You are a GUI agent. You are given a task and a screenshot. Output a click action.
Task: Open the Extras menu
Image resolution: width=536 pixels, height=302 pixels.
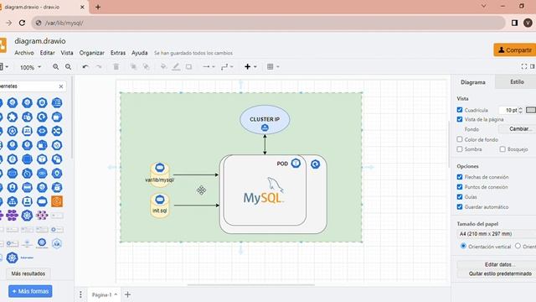tap(118, 53)
